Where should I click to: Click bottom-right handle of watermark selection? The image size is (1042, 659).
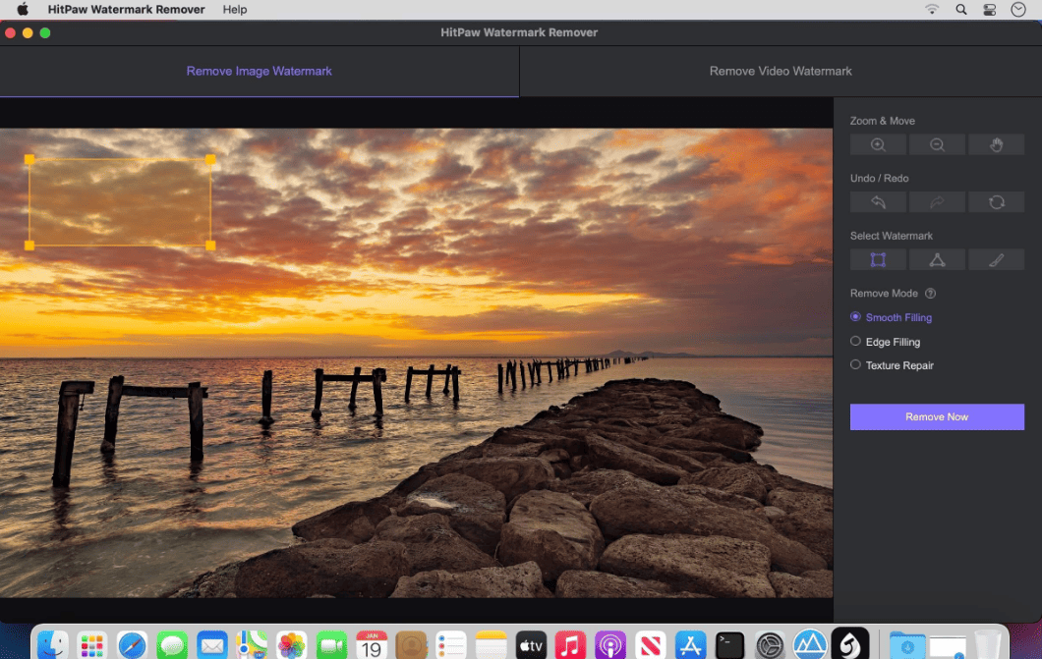pos(210,246)
